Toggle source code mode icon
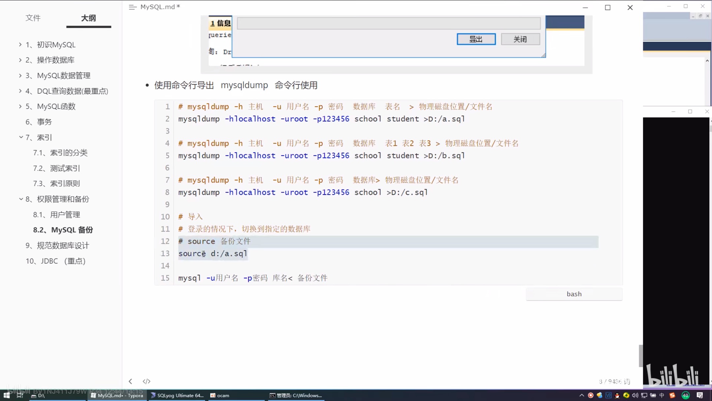The height and width of the screenshot is (401, 712). pos(146,382)
